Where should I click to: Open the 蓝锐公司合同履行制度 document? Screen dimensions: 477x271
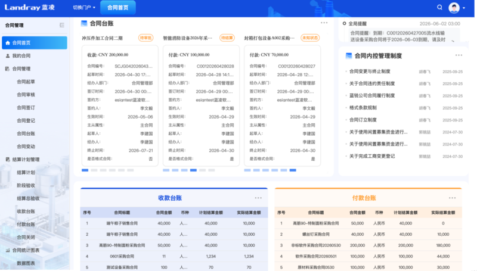[x=372, y=96]
